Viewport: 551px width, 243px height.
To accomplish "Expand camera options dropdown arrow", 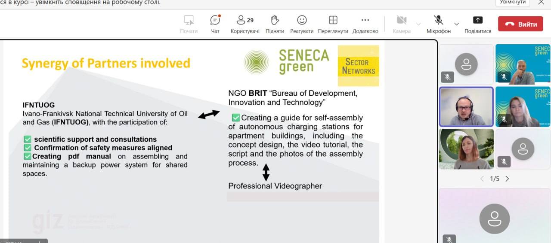I will (418, 24).
